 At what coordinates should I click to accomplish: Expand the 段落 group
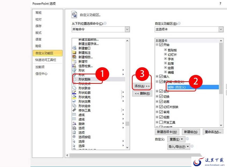[165, 63]
